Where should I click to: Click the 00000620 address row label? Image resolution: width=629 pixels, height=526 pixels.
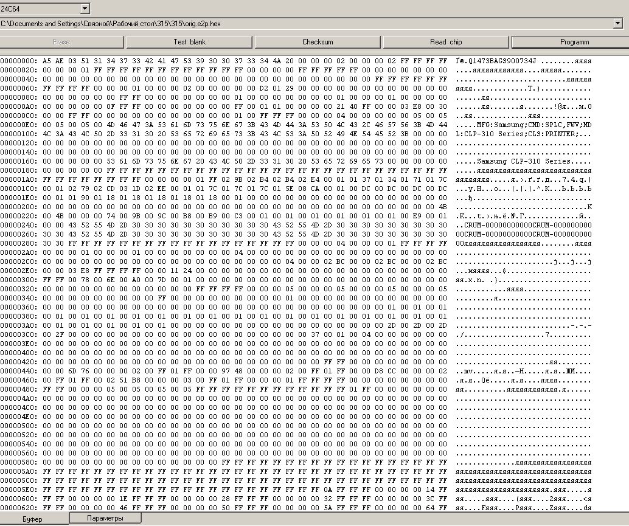tap(18, 508)
